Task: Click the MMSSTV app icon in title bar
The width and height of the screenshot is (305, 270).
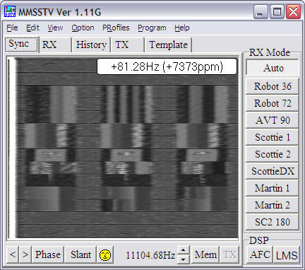Action: click(x=10, y=11)
